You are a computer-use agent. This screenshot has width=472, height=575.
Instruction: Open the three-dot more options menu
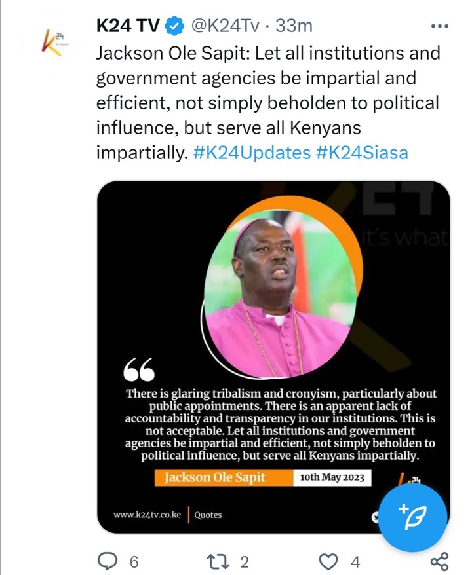coord(440,26)
